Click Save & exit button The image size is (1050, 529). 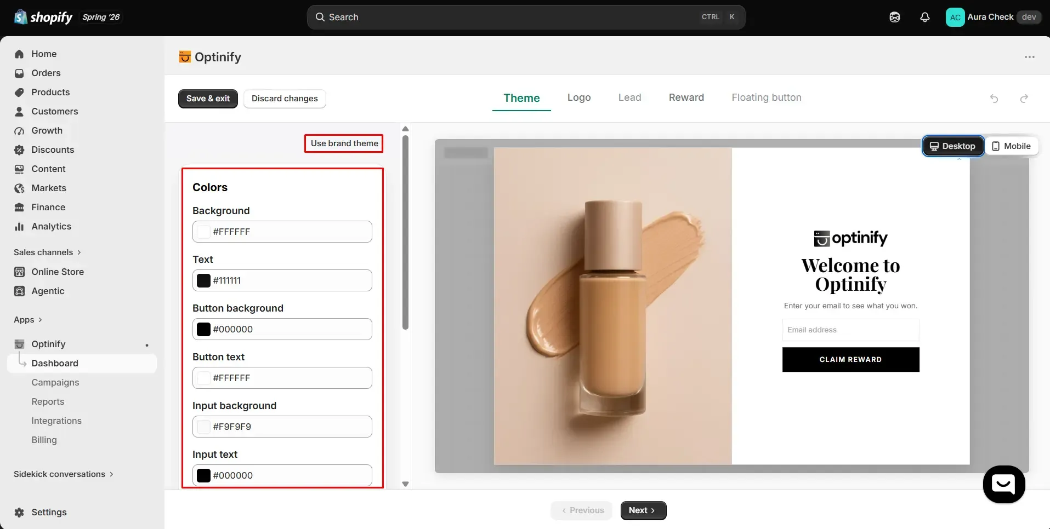[208, 99]
